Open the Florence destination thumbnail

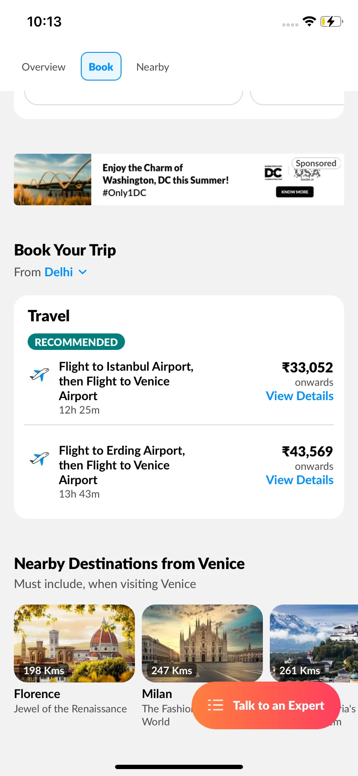pyautogui.click(x=74, y=643)
